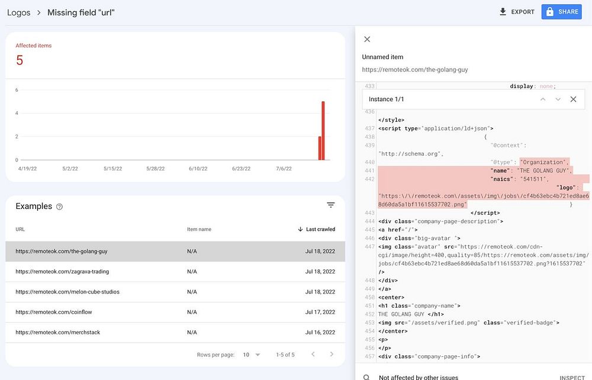Select the coinflow URL row

(x=175, y=312)
